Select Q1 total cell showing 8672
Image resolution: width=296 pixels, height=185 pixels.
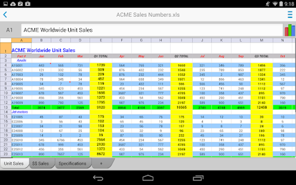click(x=101, y=154)
